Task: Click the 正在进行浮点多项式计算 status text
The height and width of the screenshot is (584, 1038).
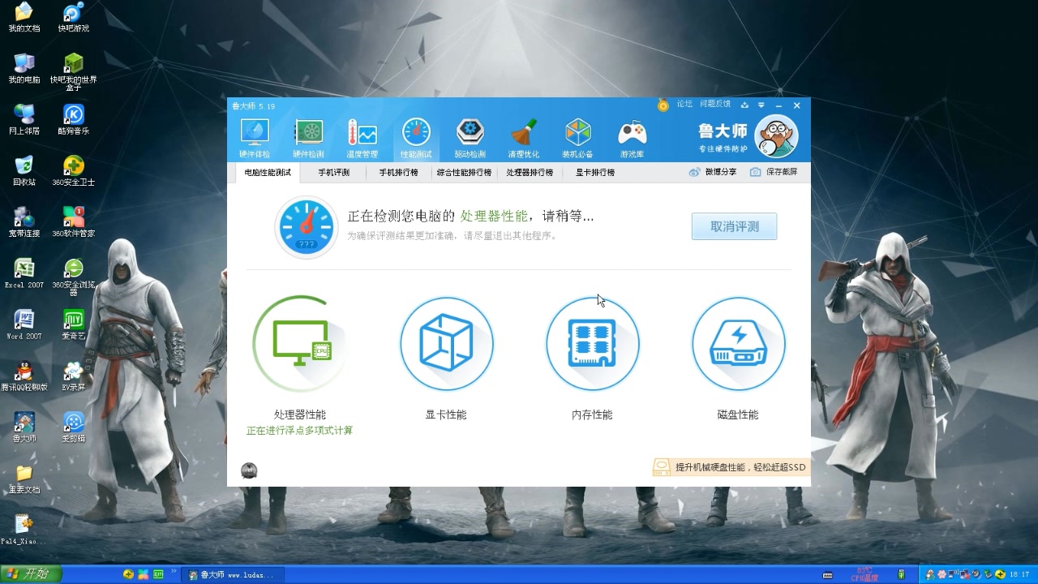Action: (300, 431)
